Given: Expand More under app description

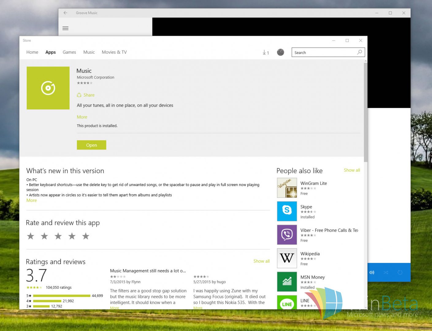Looking at the screenshot, I should (82, 117).
